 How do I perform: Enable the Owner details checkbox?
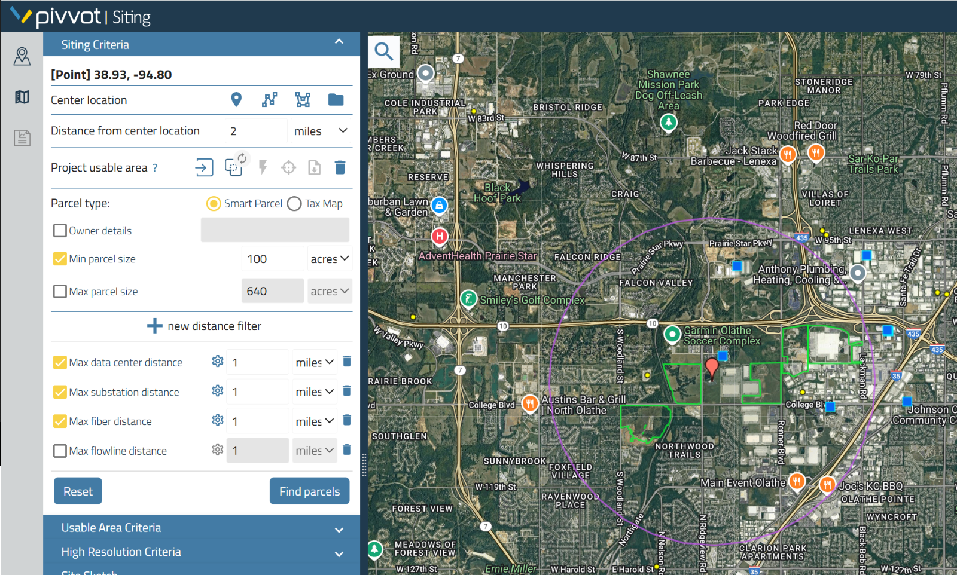pos(60,231)
